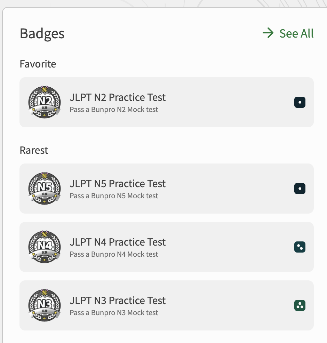The height and width of the screenshot is (343, 327).
Task: Click the Badges section heading
Action: [42, 34]
